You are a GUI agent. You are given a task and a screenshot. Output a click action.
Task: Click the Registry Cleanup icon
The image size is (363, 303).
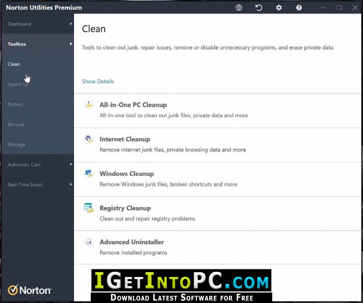click(x=88, y=208)
